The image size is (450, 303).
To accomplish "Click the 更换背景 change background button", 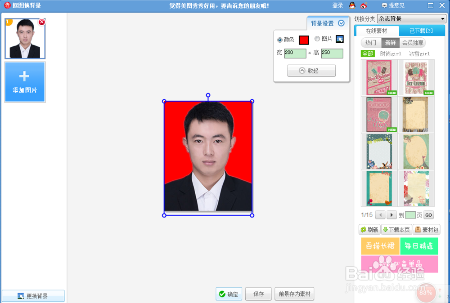I will (33, 296).
